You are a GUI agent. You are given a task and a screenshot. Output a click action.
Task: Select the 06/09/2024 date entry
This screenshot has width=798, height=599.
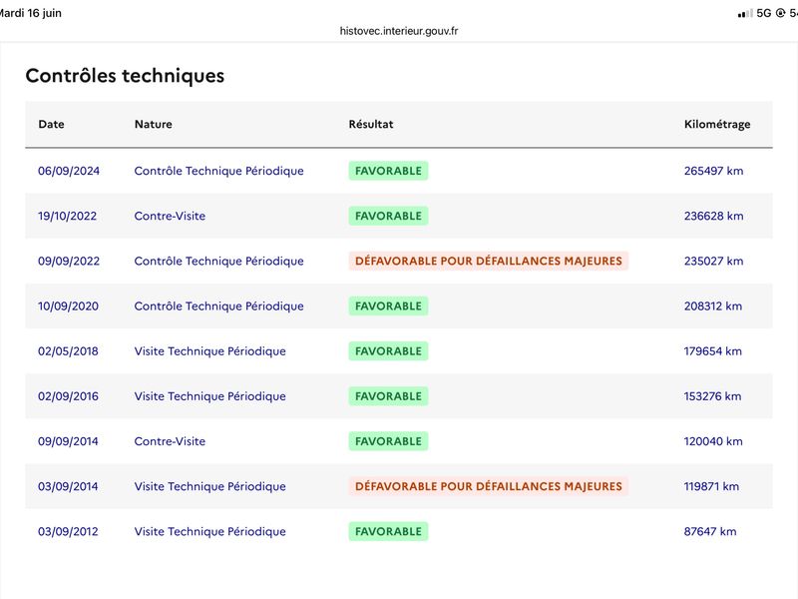69,171
